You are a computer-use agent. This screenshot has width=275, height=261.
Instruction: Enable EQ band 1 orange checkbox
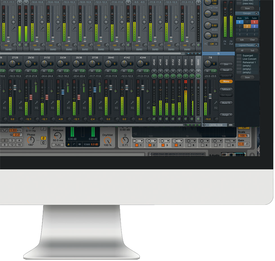coord(137,145)
